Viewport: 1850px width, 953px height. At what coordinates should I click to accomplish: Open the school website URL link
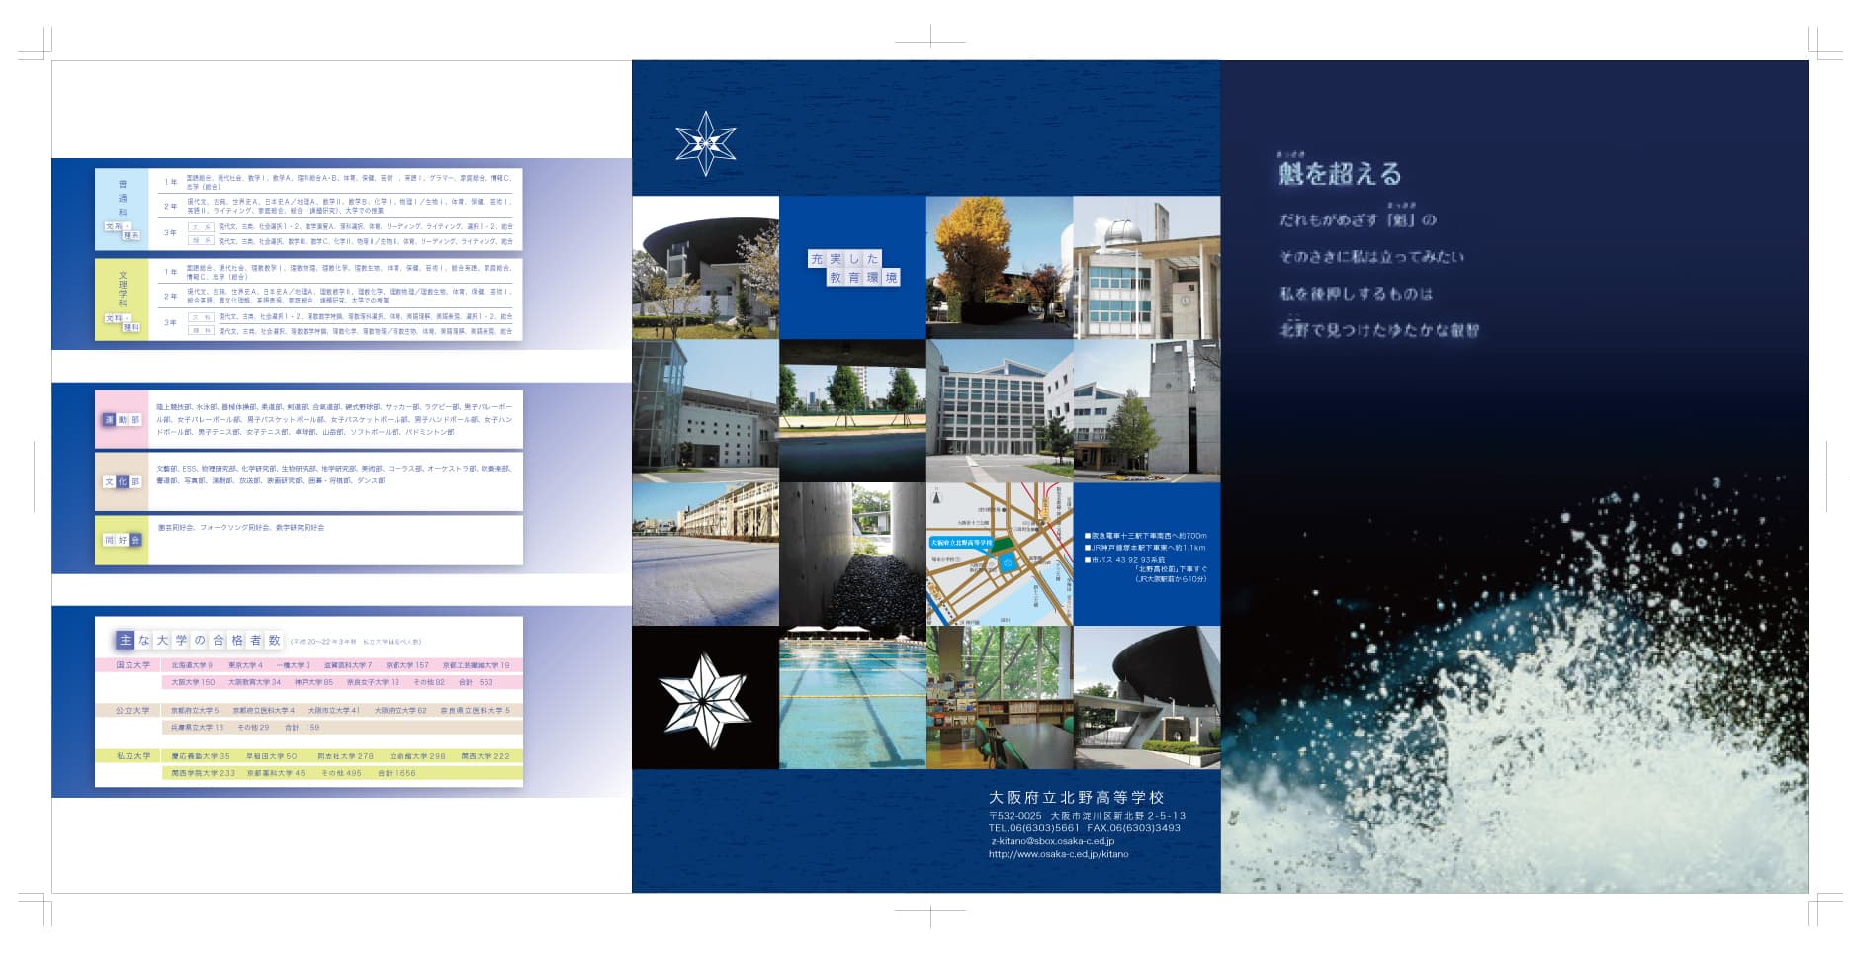[1058, 854]
